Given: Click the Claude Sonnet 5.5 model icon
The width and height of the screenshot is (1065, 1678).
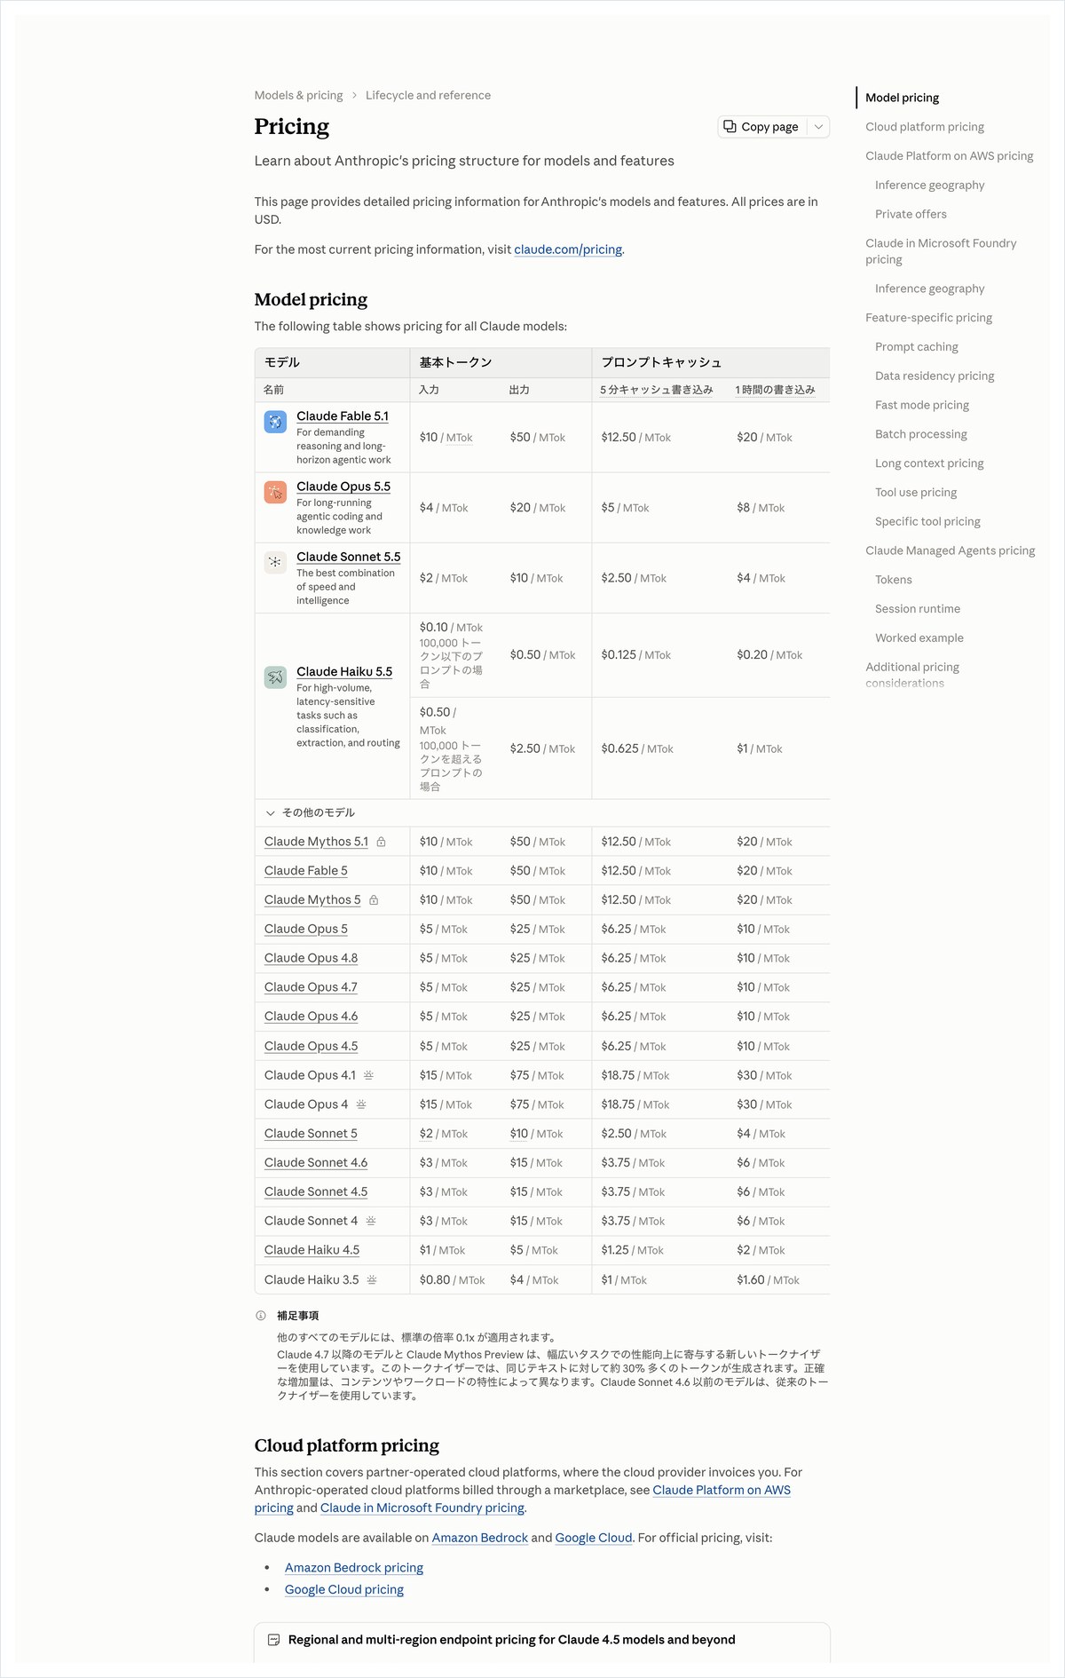Looking at the screenshot, I should tap(275, 562).
